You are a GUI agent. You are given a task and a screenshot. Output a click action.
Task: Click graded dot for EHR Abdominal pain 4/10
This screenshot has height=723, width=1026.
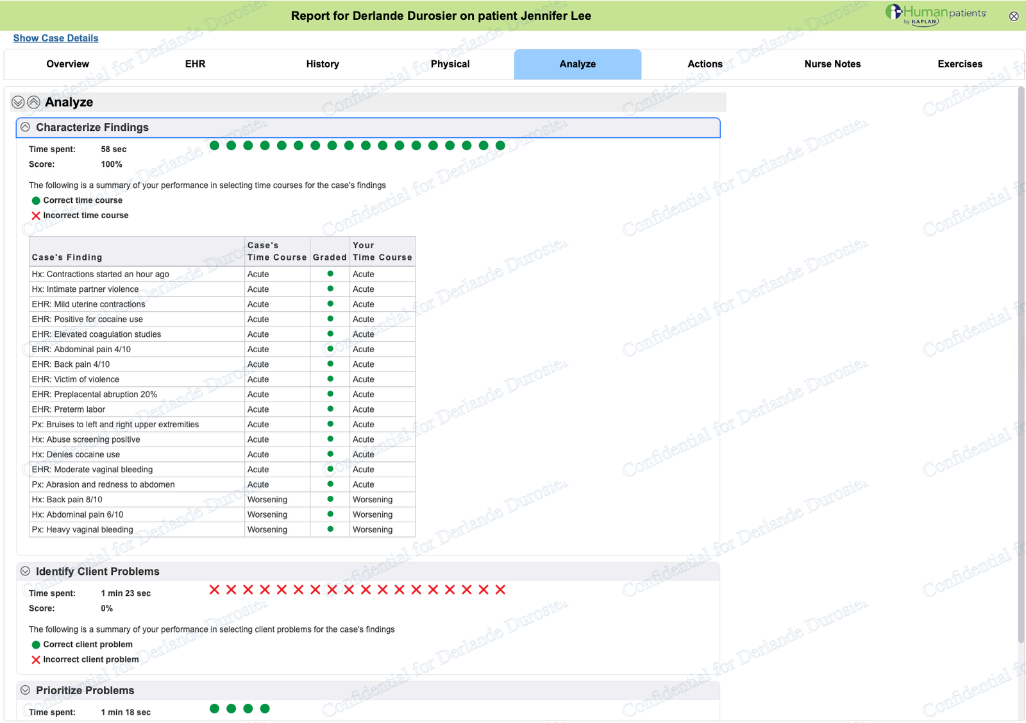click(330, 349)
